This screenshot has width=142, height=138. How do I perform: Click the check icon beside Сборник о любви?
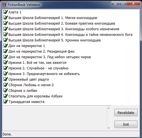point(5,90)
